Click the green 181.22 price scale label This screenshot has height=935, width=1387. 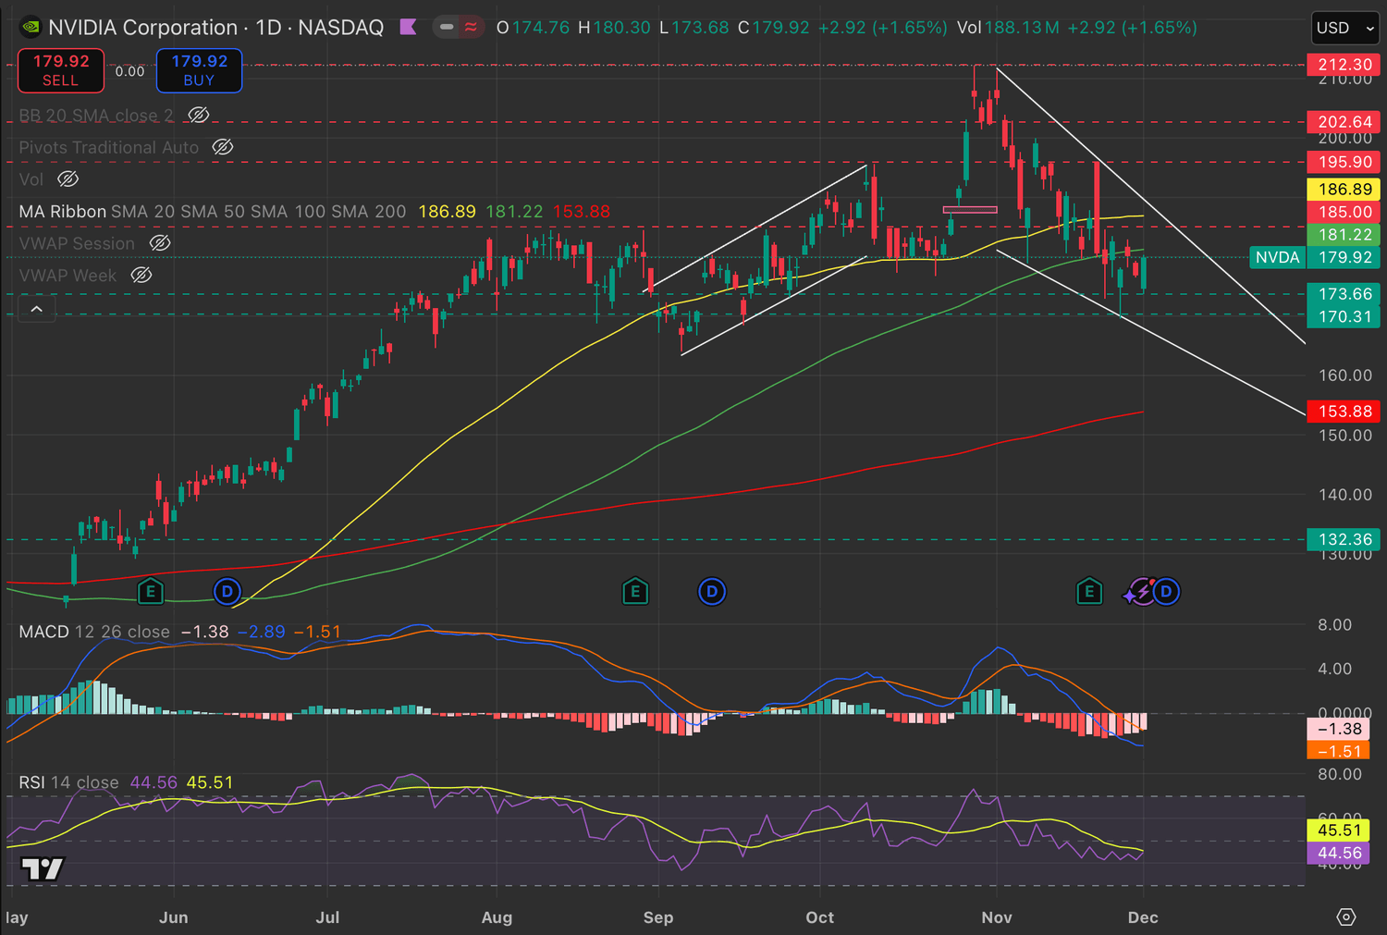pos(1344,235)
